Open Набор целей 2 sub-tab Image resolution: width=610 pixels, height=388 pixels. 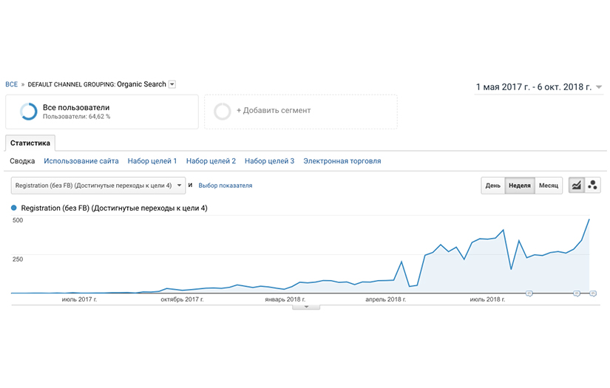coord(211,161)
